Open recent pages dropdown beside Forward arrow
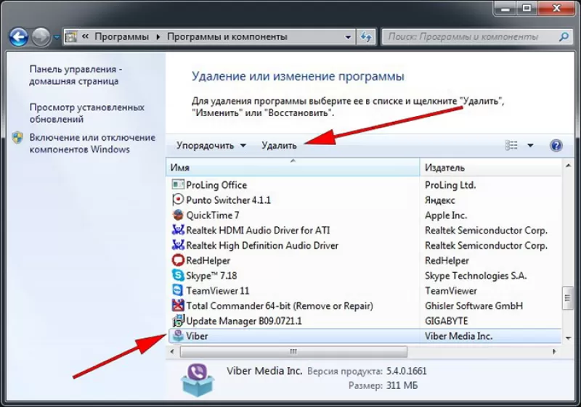Viewport: 581px width, 407px height. [57, 37]
